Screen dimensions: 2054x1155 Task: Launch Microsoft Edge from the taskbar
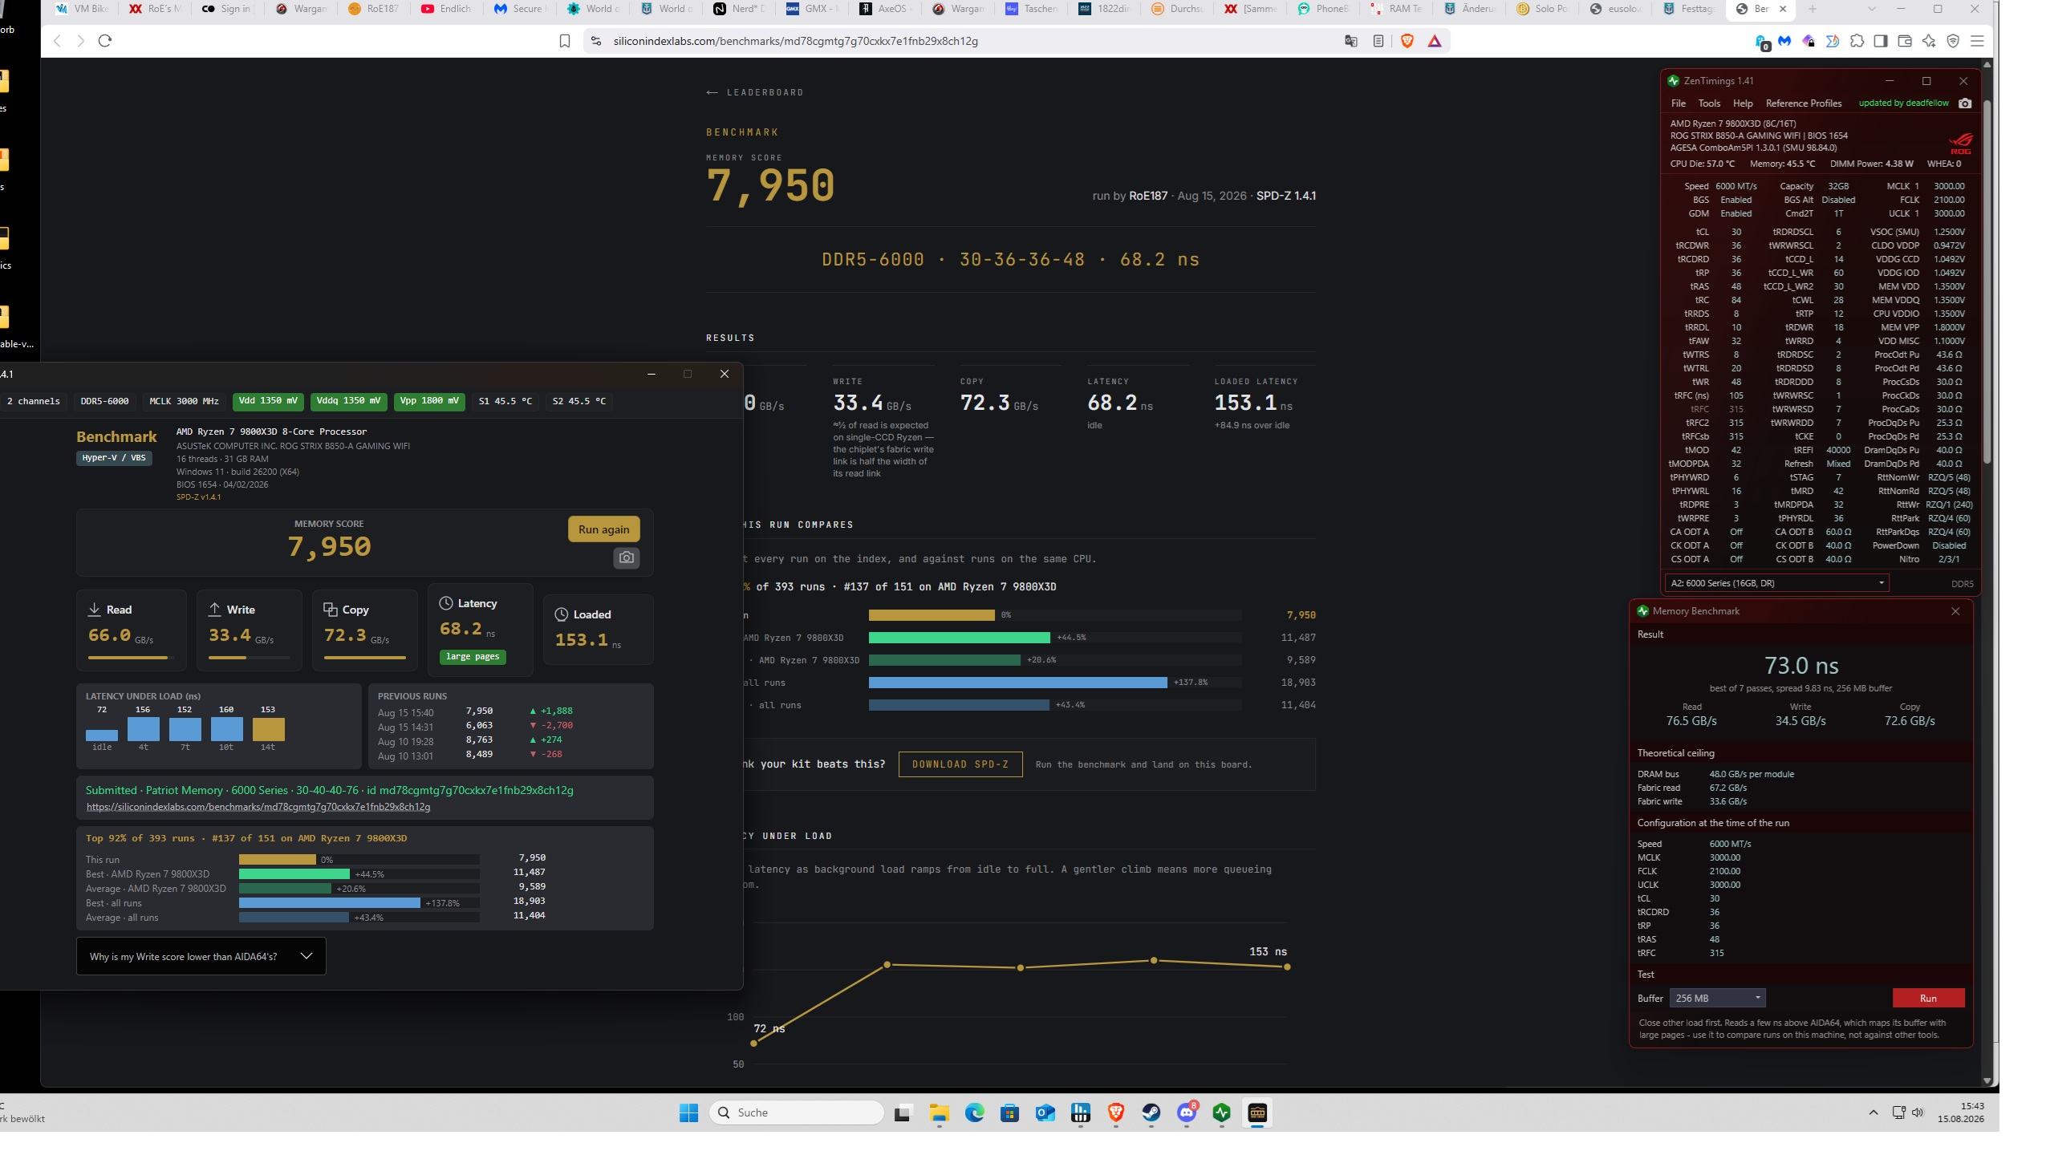pos(974,1112)
